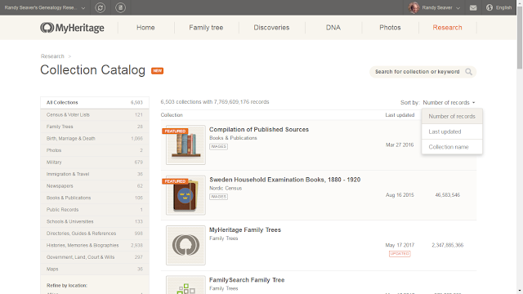Filter by Census & Voter Lists
This screenshot has width=523, height=294.
(x=95, y=114)
